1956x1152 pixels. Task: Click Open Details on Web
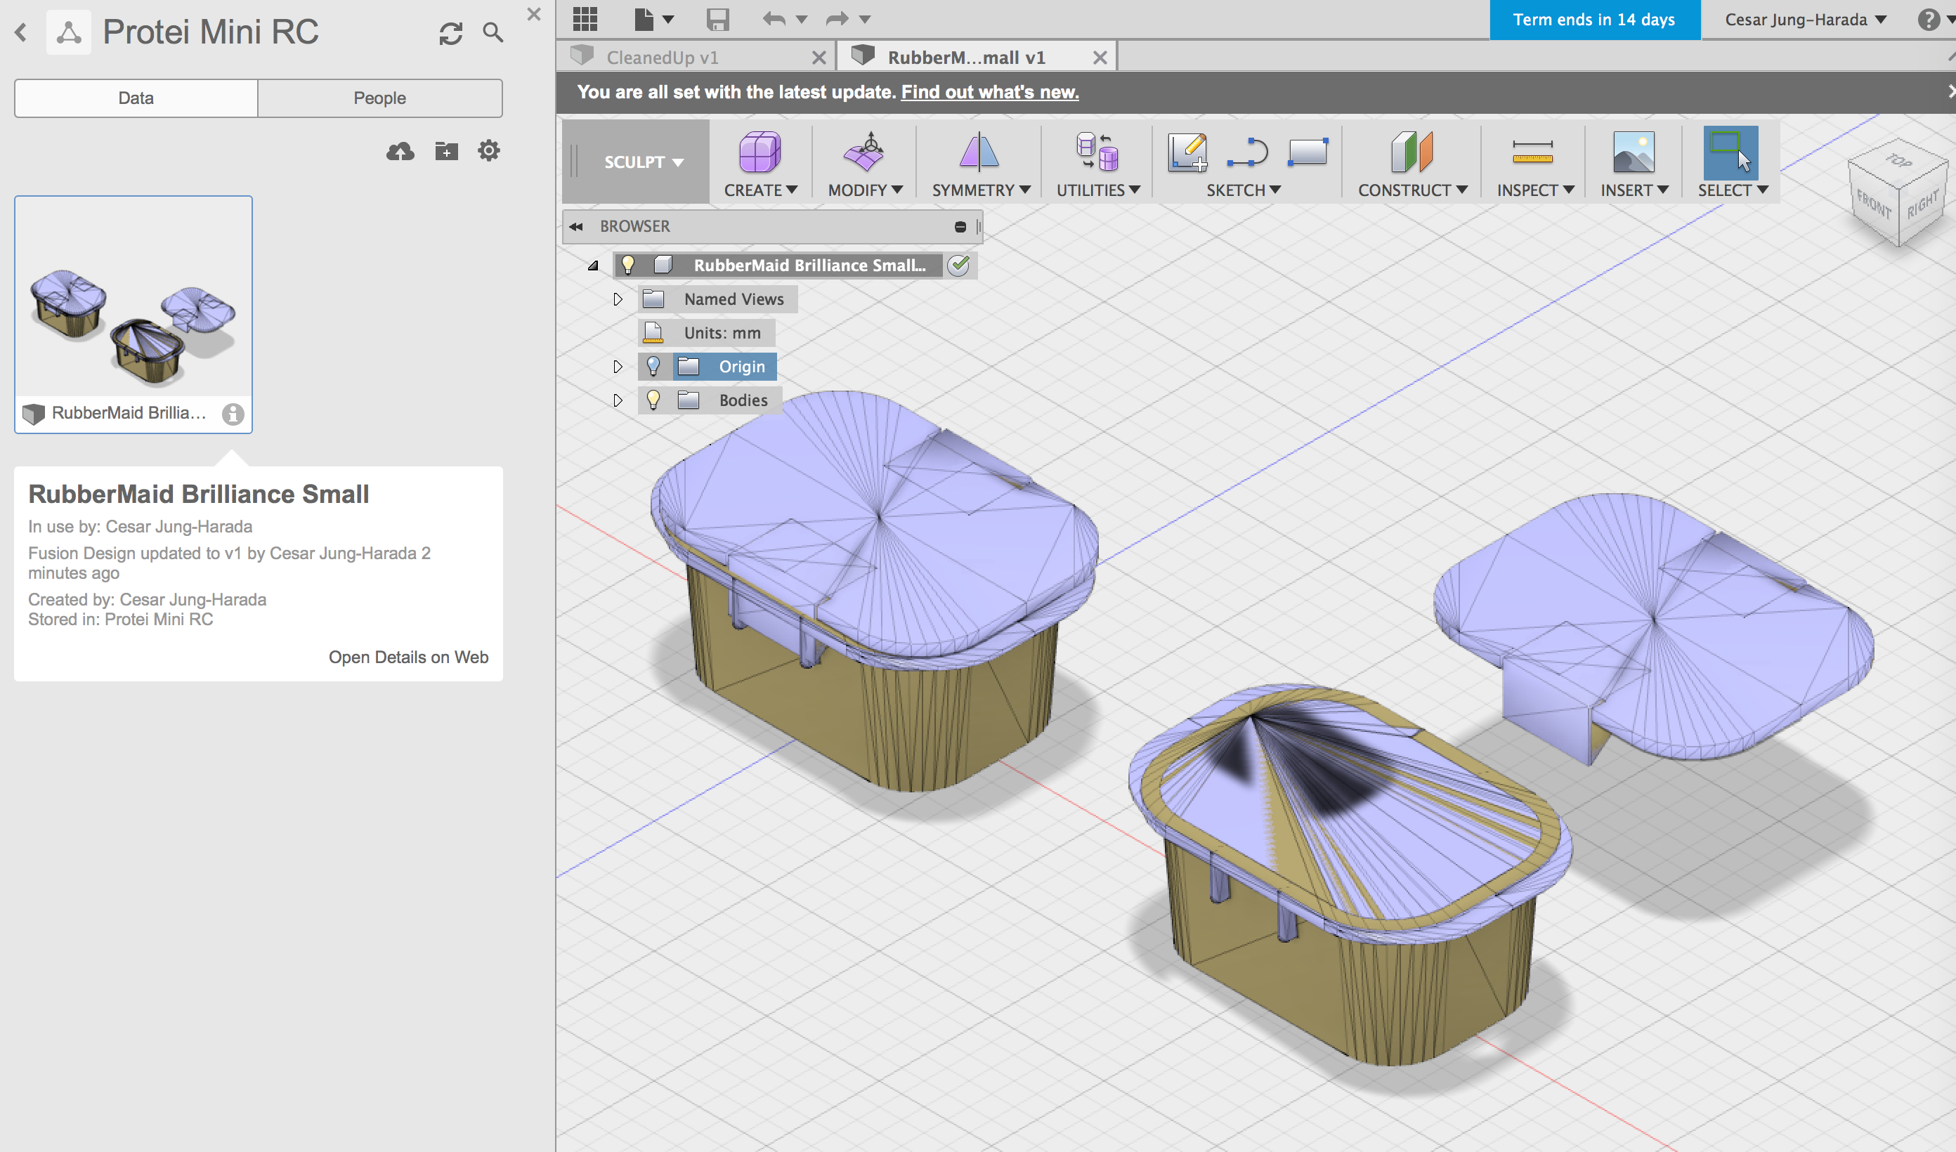tap(408, 657)
